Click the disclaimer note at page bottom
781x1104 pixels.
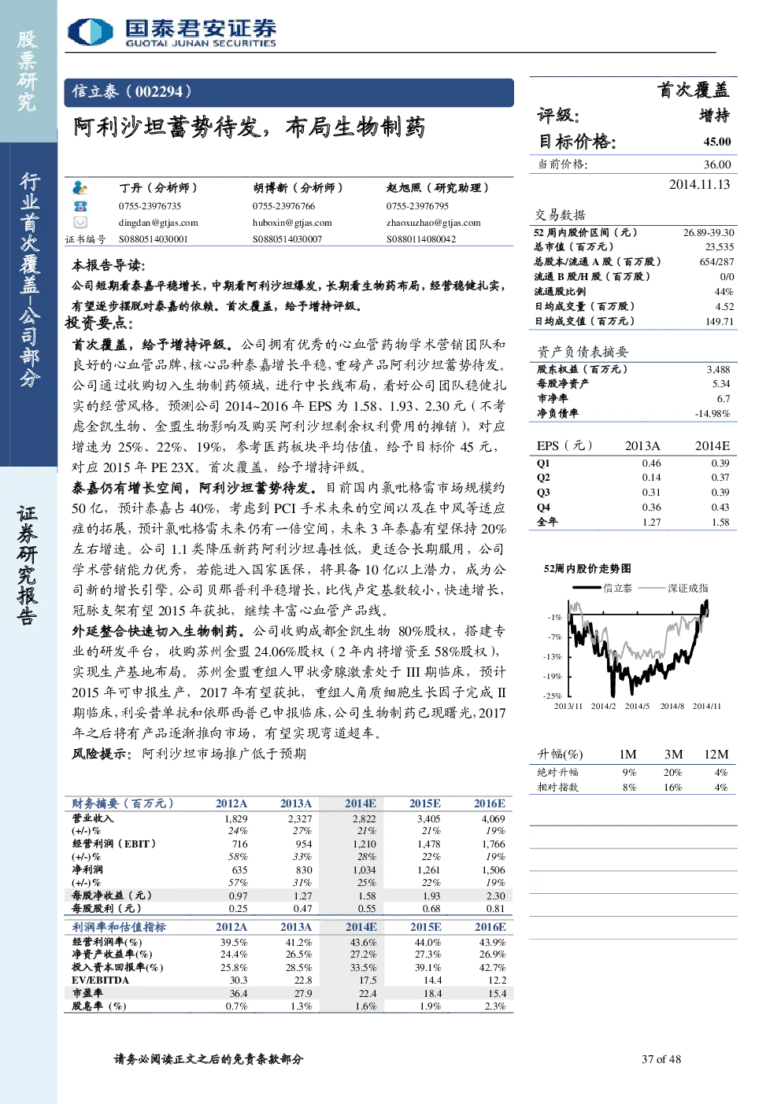pos(209,1059)
